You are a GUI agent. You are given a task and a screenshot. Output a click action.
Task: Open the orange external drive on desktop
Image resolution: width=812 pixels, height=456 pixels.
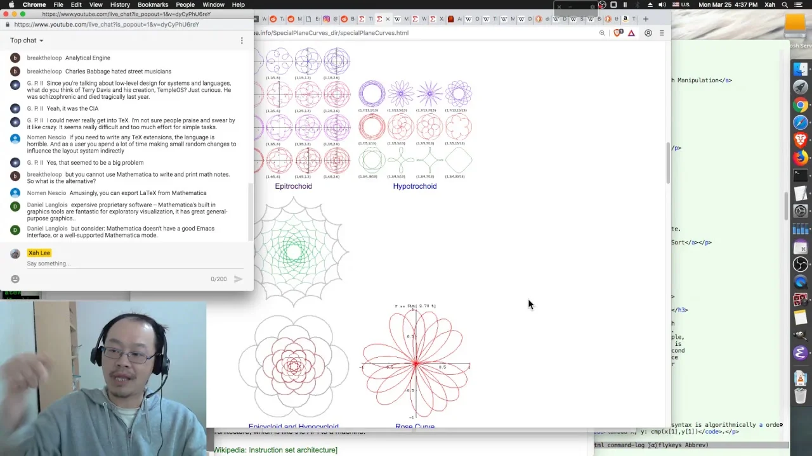(x=795, y=27)
